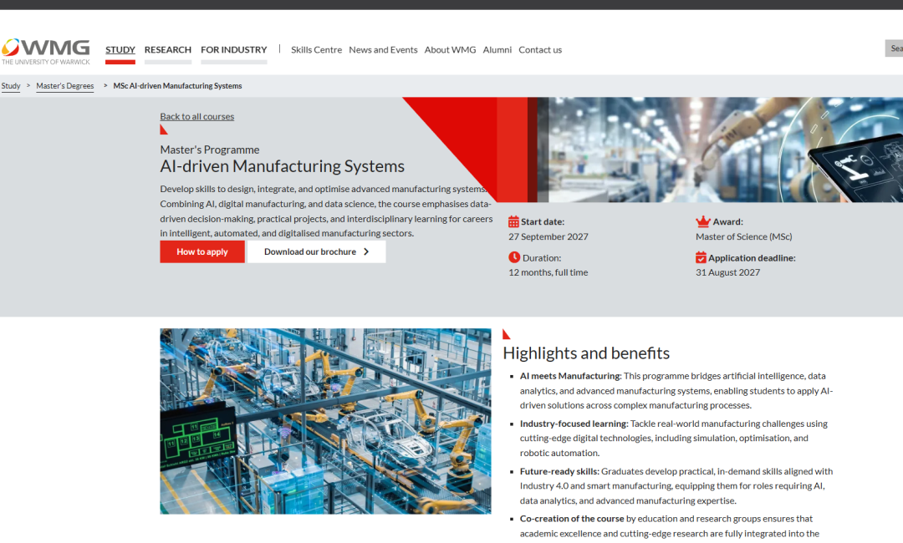Viewport: 903px width, 543px height.
Task: Select the FOR INDUSTRY tab
Action: click(x=234, y=49)
